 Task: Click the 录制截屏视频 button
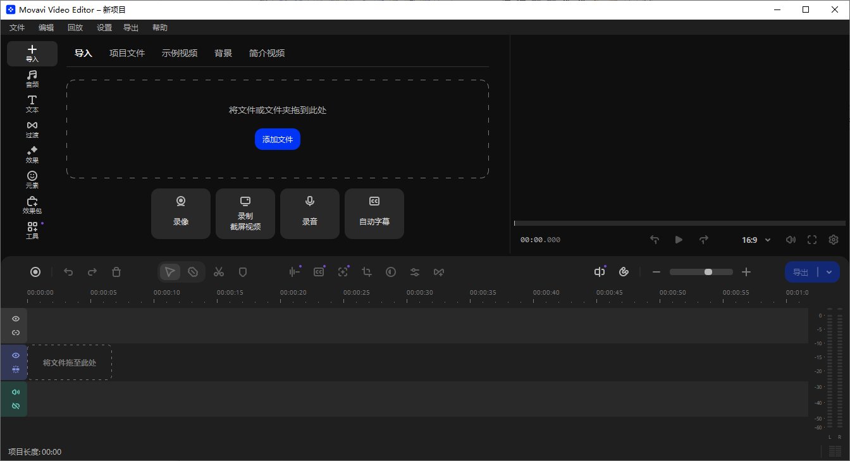pyautogui.click(x=245, y=214)
